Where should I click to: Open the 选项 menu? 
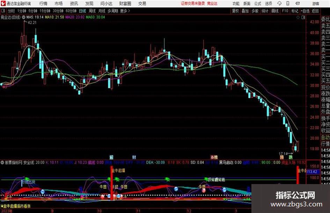tap(269, 3)
